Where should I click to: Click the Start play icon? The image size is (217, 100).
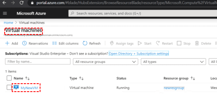(140, 43)
